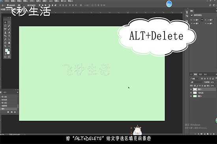Toggle the Show Transform Controls checkbox

(26, 5)
